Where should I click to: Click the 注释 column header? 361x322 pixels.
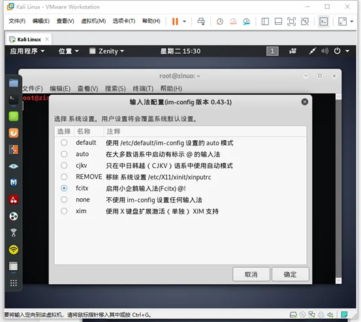pyautogui.click(x=205, y=132)
